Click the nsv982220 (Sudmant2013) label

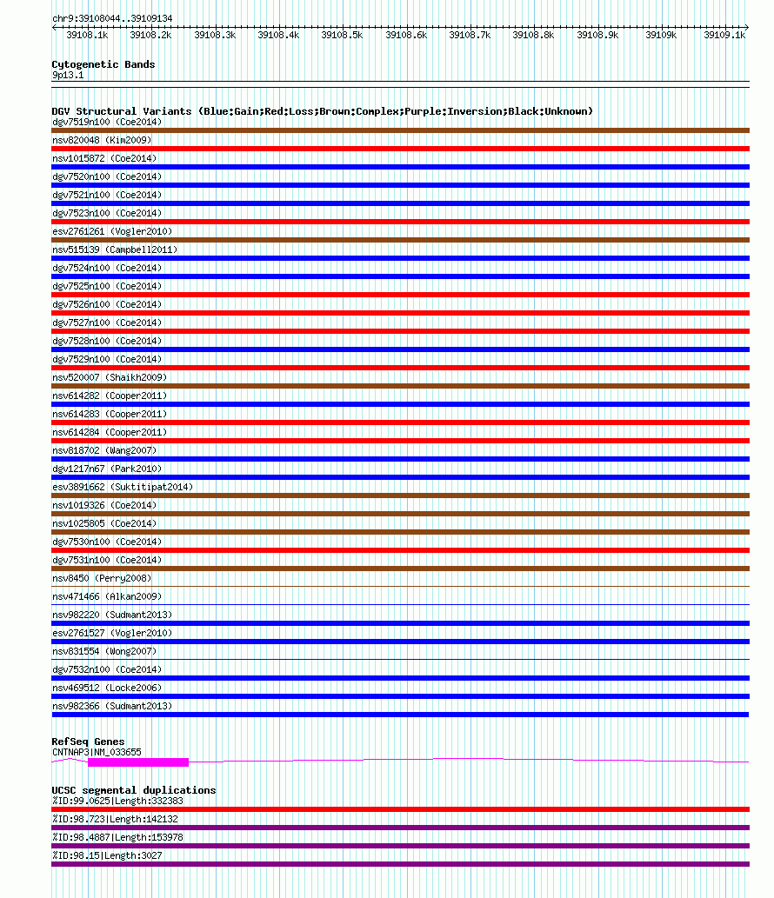pyautogui.click(x=112, y=615)
